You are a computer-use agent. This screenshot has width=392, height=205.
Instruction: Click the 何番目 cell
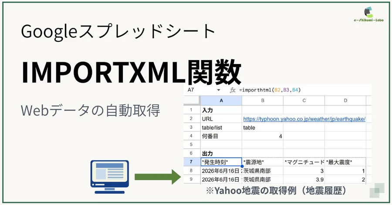coord(221,136)
